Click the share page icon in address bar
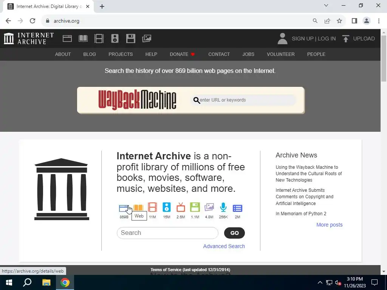Image resolution: width=387 pixels, height=290 pixels. click(327, 21)
